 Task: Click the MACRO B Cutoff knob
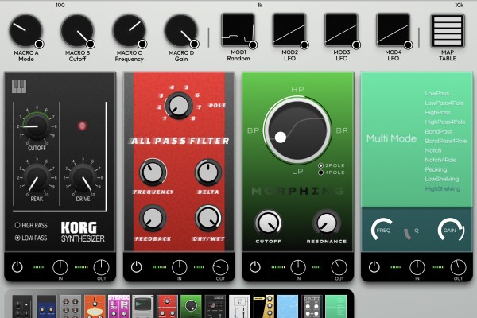pos(77,31)
